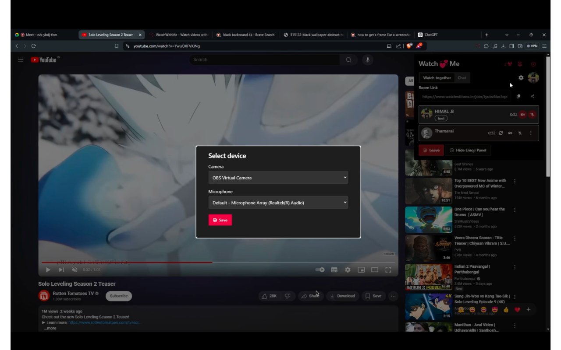Close the WatchWithMe panel with red X

pyautogui.click(x=533, y=64)
